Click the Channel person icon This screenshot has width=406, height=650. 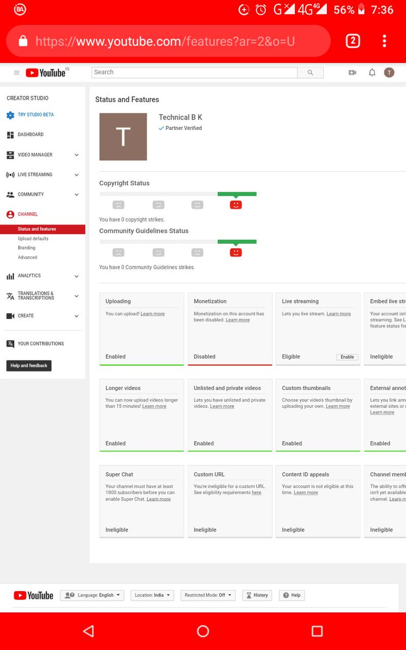click(x=10, y=214)
